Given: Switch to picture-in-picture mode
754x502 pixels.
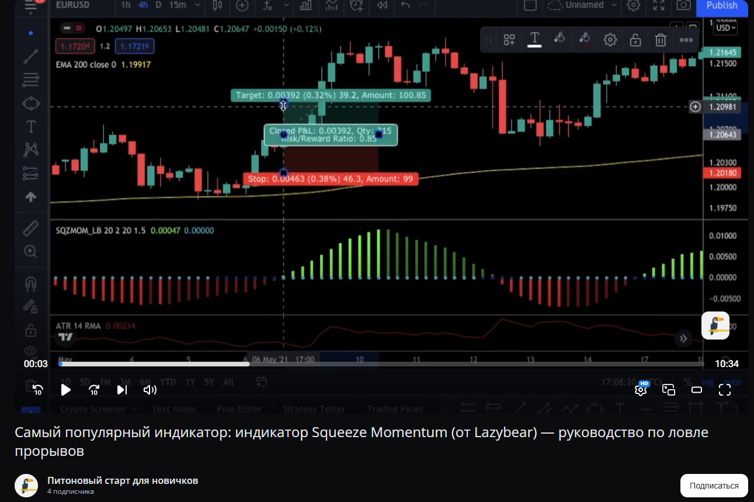Looking at the screenshot, I should click(x=669, y=390).
